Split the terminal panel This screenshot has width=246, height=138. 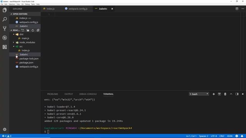pos(219,94)
